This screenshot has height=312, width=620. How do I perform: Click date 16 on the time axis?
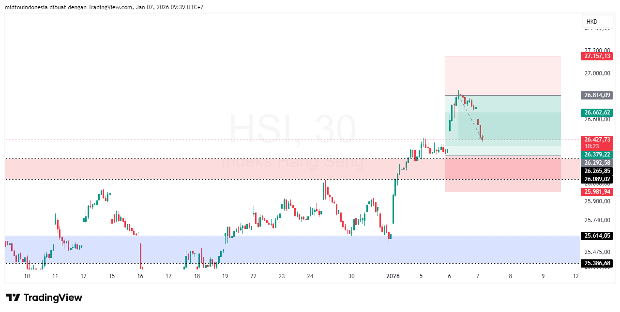click(x=140, y=276)
